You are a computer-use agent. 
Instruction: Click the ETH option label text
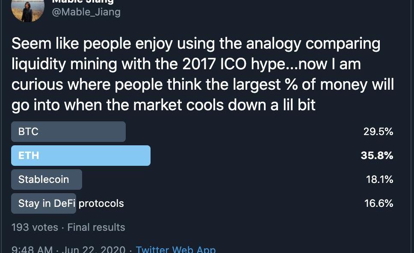point(29,156)
